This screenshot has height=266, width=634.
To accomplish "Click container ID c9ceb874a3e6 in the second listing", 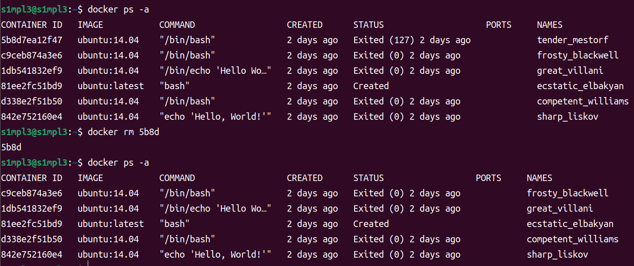I will pyautogui.click(x=32, y=193).
